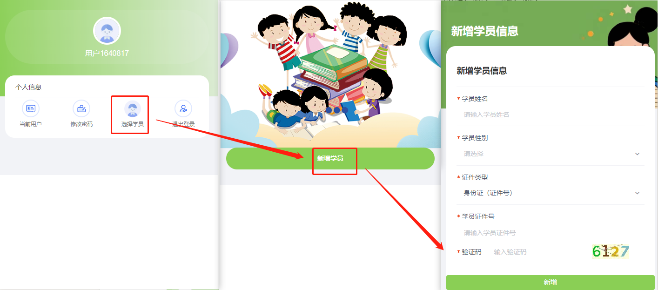Focus the 请输入学员证件号 ID number field
This screenshot has width=658, height=290.
point(551,233)
